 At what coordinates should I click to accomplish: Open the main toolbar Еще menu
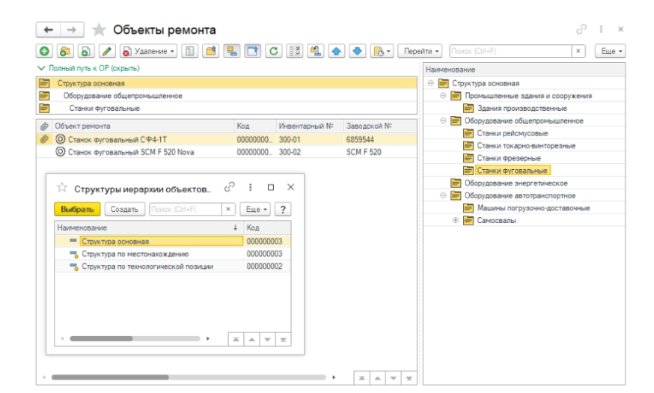coord(610,51)
